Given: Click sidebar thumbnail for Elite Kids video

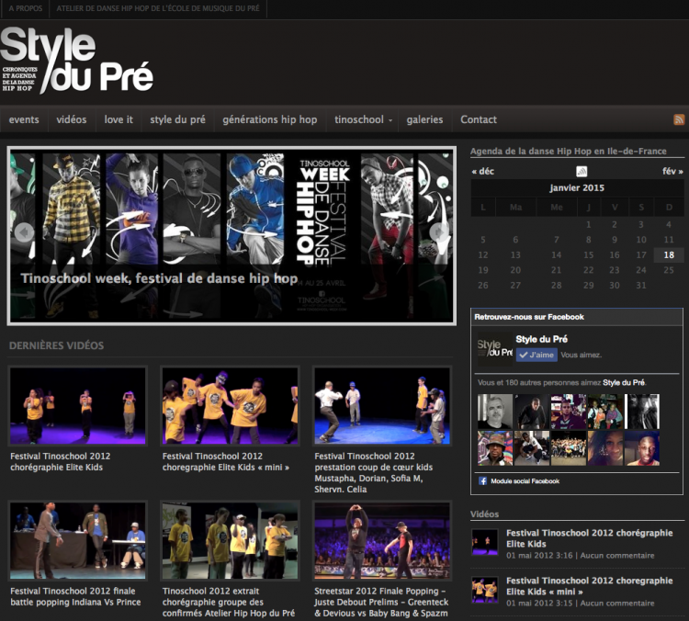Looking at the screenshot, I should (x=485, y=542).
